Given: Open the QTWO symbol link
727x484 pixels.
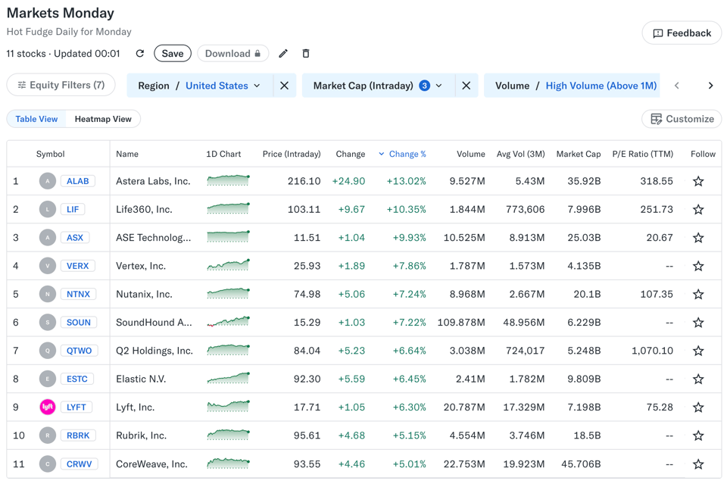Looking at the screenshot, I should coord(79,350).
